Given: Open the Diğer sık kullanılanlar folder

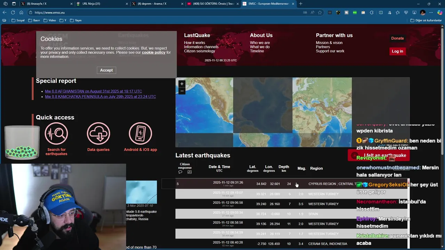Looking at the screenshot, I should click(426, 20).
